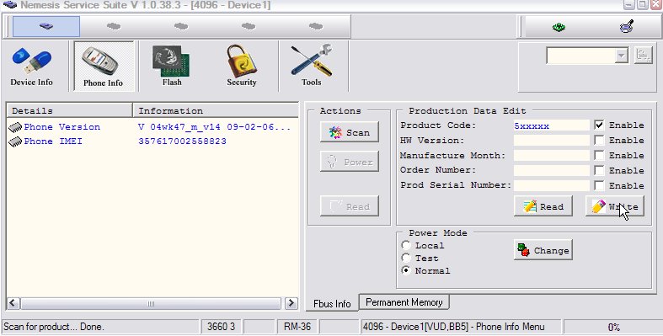The height and width of the screenshot is (336, 663).
Task: Click the 3660 3 status bar entry
Action: [x=221, y=327]
